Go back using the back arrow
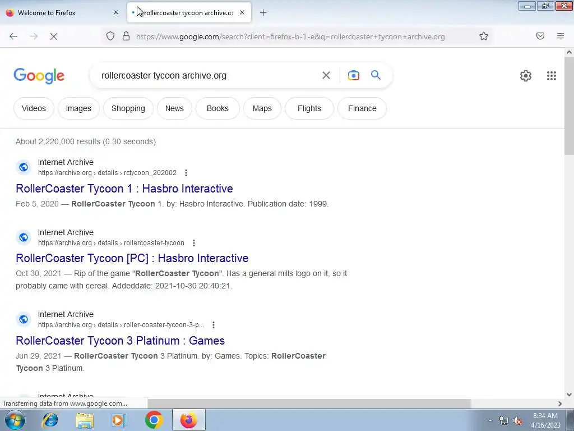 tap(13, 36)
